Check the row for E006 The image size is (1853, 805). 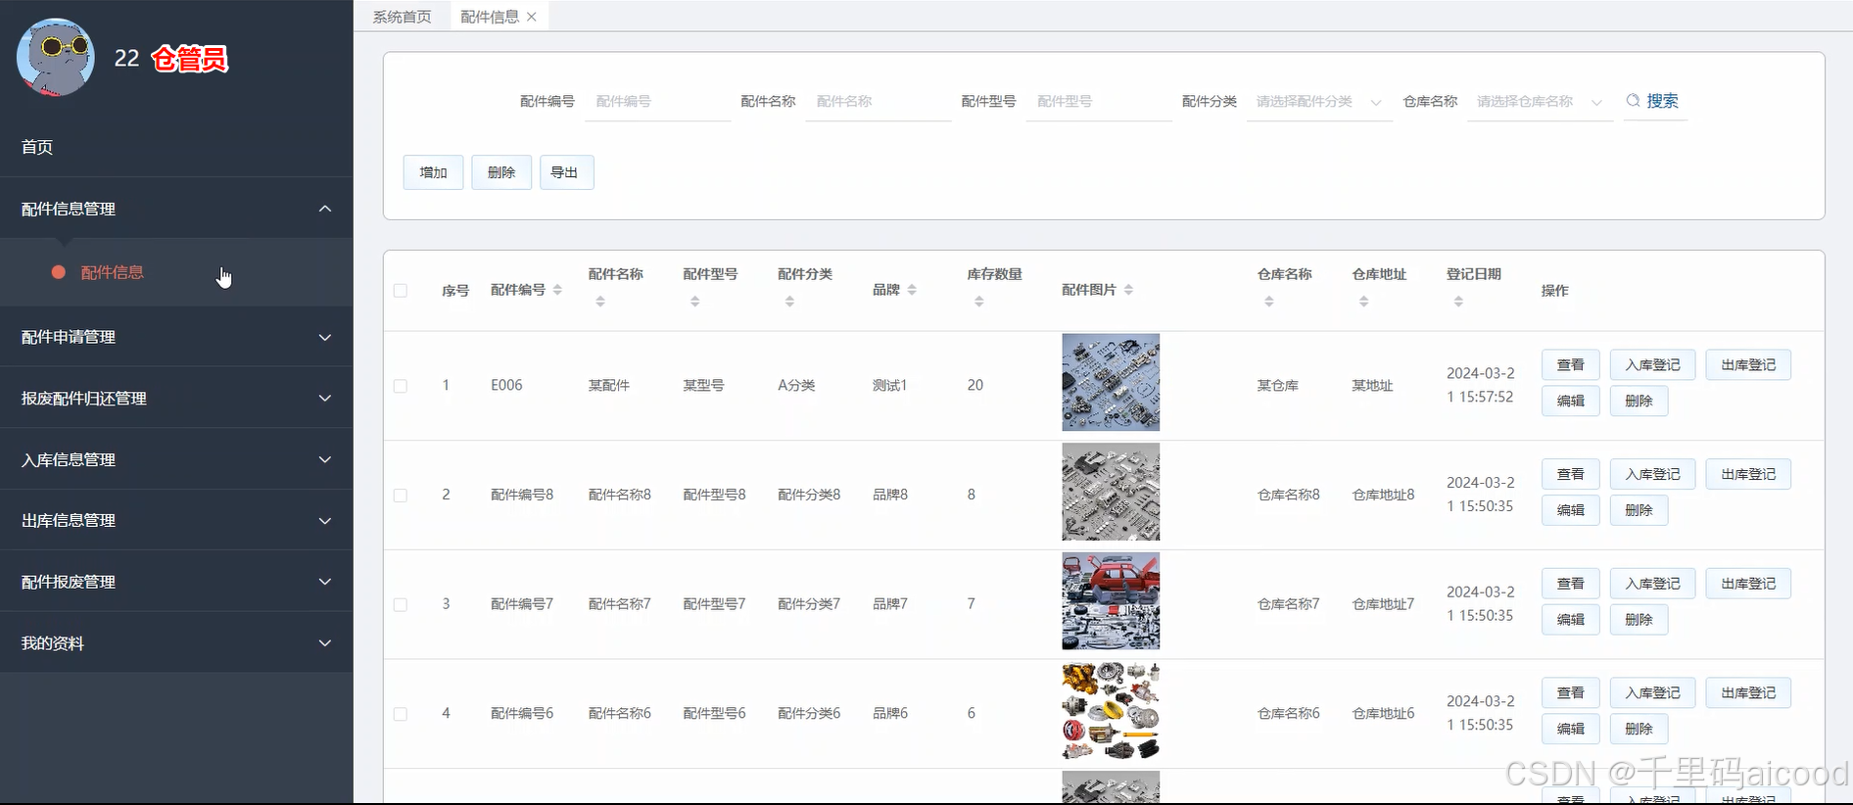(401, 386)
